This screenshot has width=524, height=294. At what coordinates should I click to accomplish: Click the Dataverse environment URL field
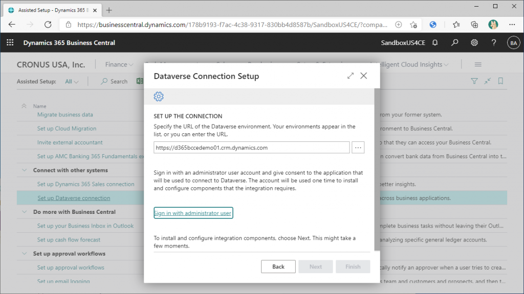(252, 148)
